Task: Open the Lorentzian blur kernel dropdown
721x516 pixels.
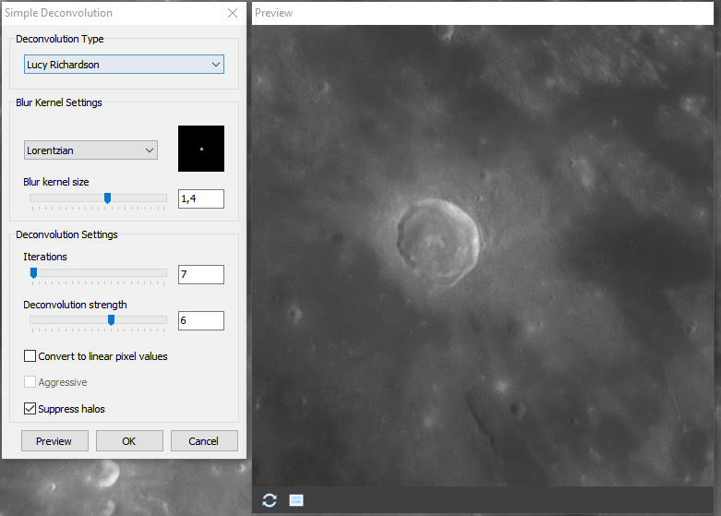Action: pyautogui.click(x=90, y=150)
